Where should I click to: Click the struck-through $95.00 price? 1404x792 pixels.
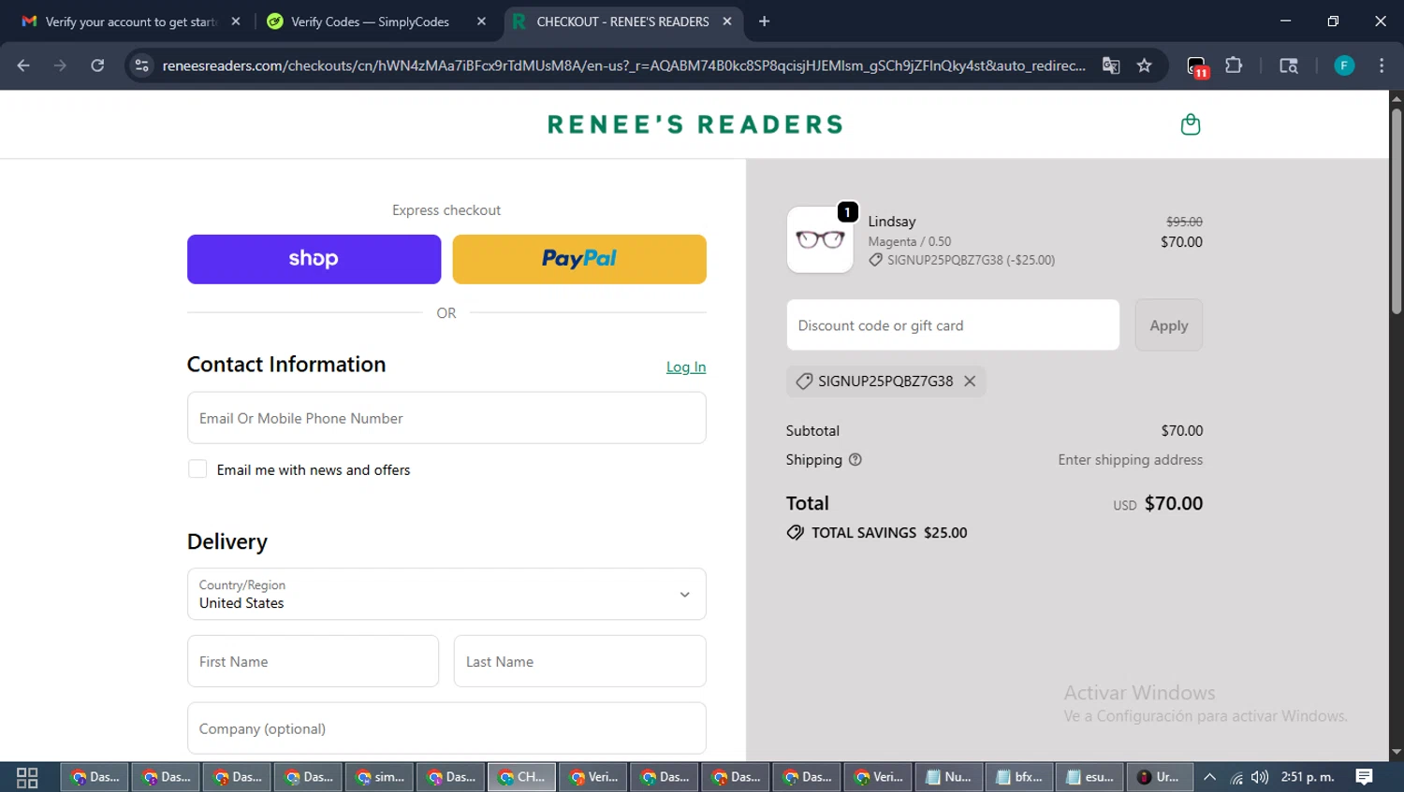click(x=1184, y=222)
